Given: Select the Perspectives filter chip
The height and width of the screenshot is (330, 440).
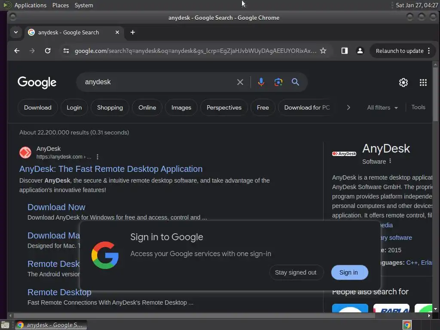Looking at the screenshot, I should 224,107.
